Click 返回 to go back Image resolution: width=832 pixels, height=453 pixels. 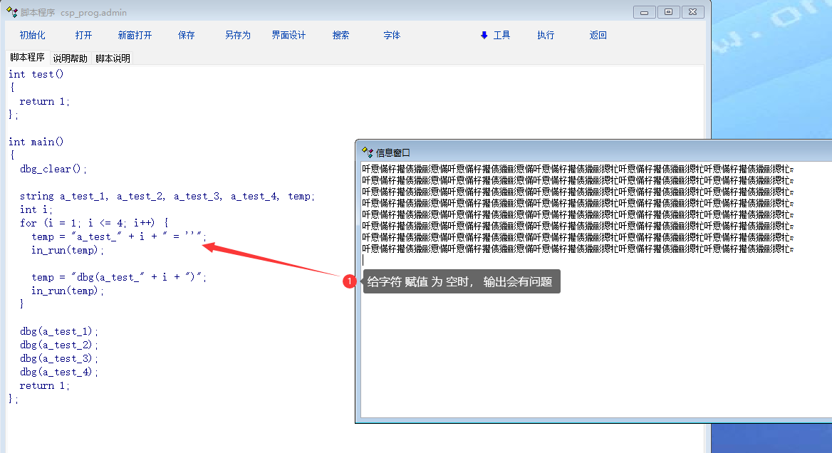coord(598,36)
